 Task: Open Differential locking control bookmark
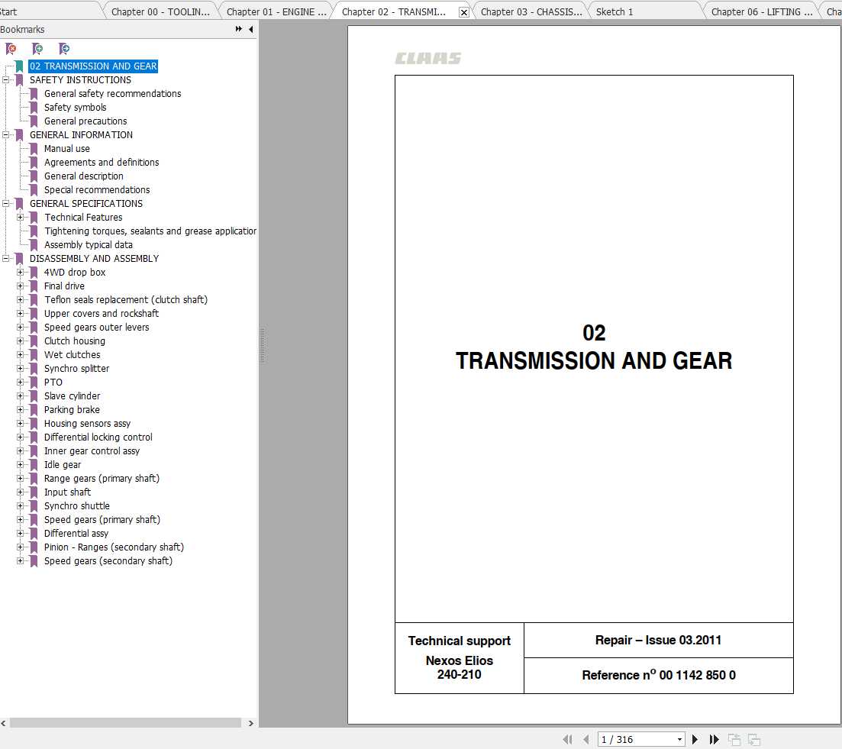[98, 437]
